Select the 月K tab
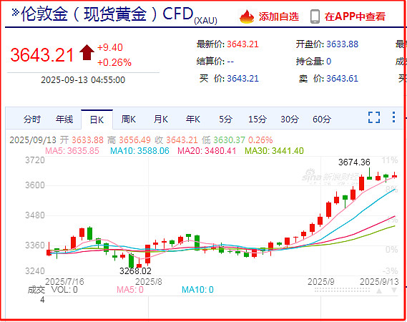 (161, 119)
